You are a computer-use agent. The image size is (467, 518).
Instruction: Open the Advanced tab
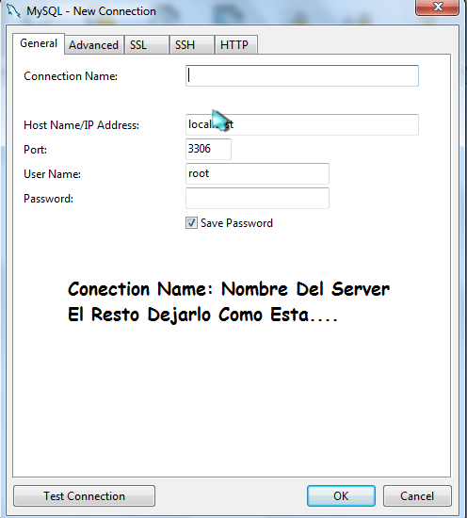tap(94, 44)
